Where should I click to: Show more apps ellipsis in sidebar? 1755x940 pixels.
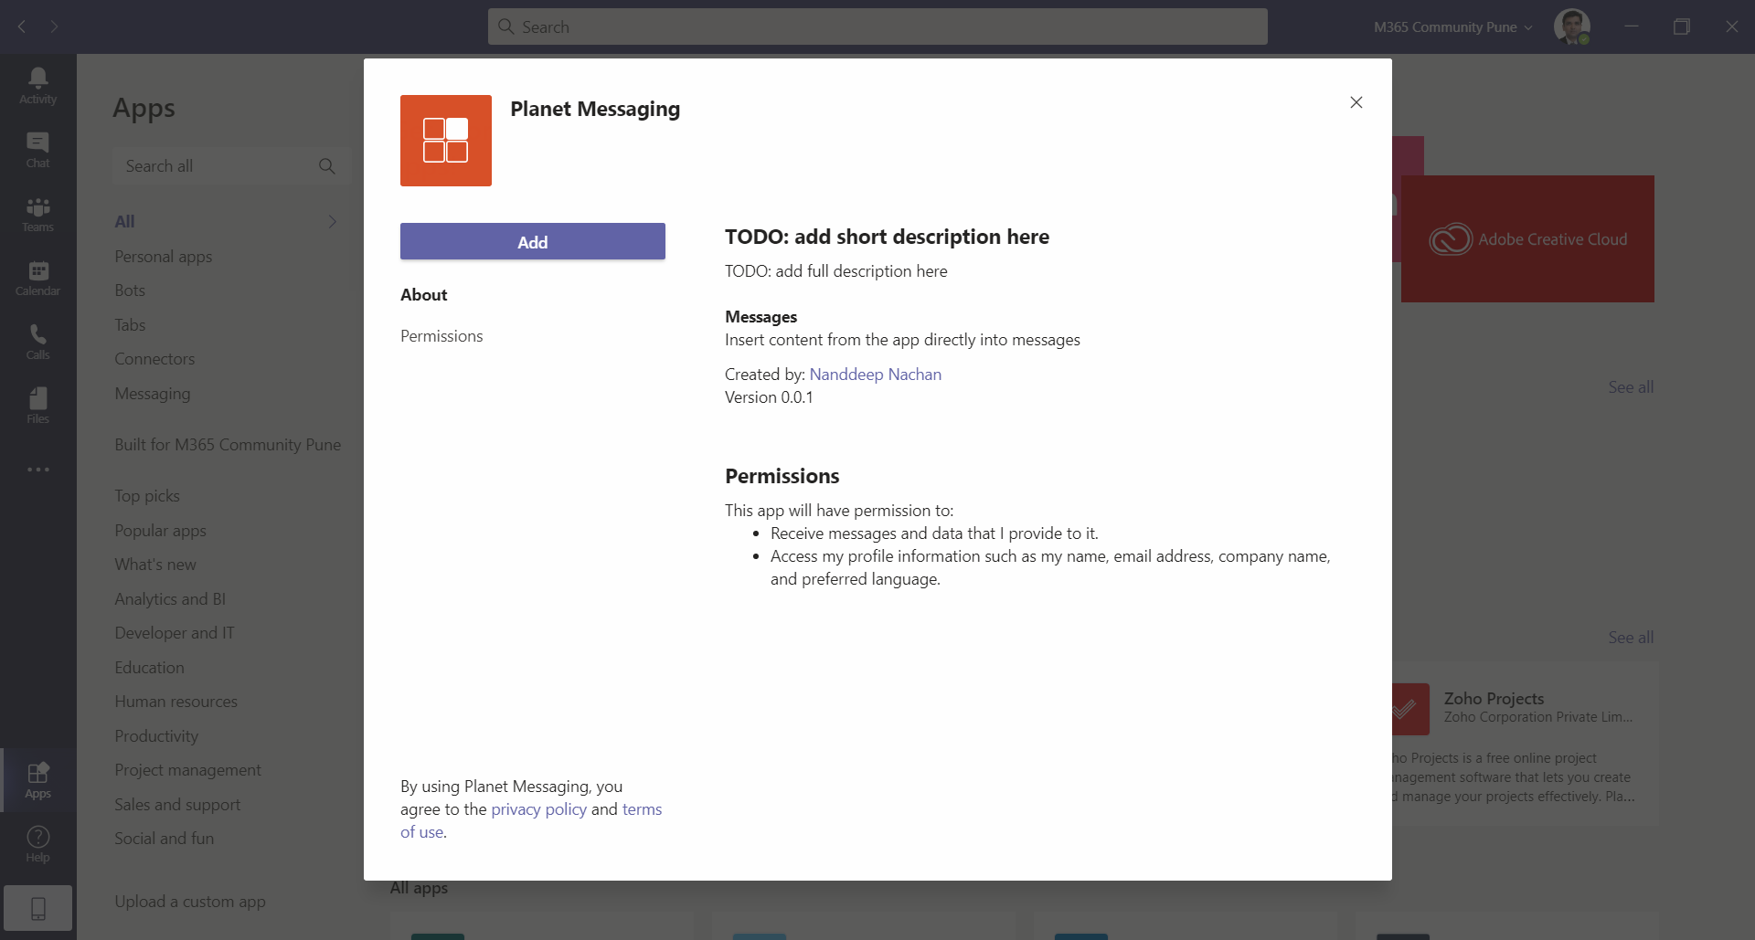click(x=37, y=470)
